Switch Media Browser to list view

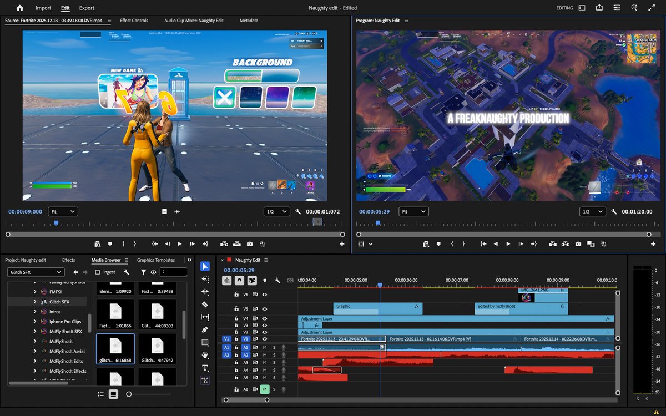tap(100, 394)
